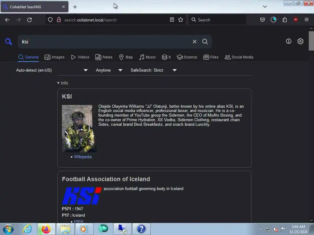Open the SafeSearch: Strict dropdown
Image resolution: width=314 pixels, height=235 pixels.
[154, 70]
